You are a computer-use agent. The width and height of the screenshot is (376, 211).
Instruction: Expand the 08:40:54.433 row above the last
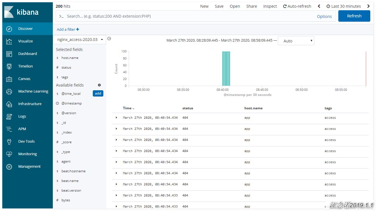[x=116, y=195]
